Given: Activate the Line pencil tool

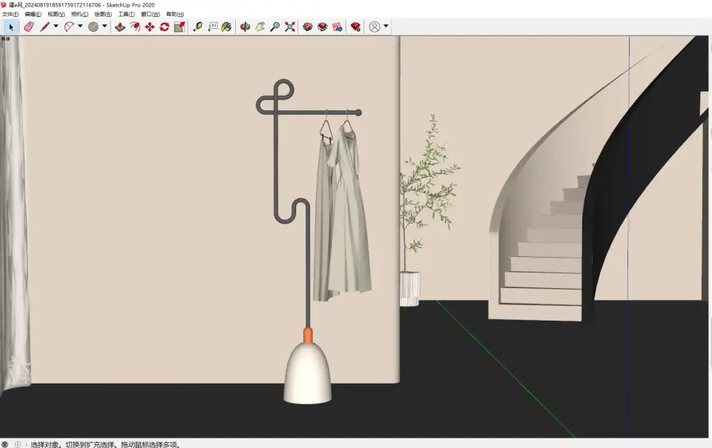Looking at the screenshot, I should point(44,27).
